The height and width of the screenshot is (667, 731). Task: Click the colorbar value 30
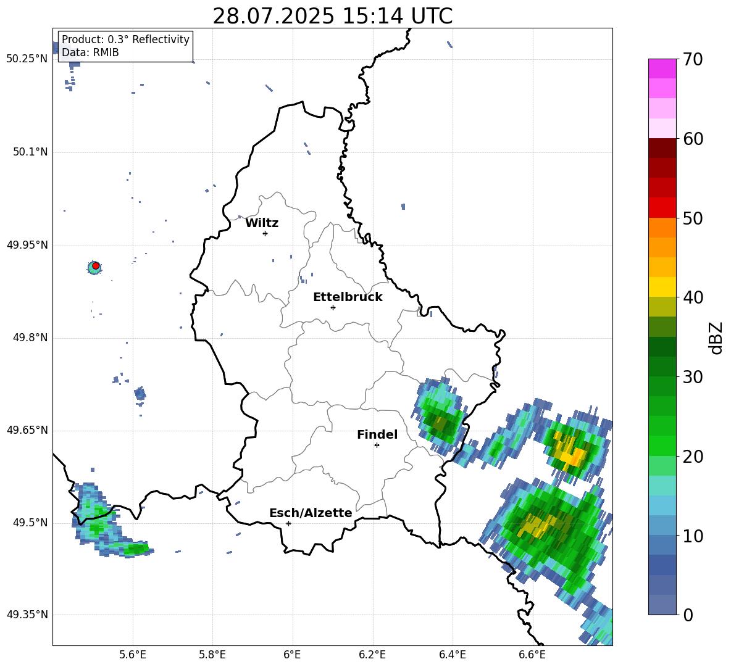click(693, 377)
